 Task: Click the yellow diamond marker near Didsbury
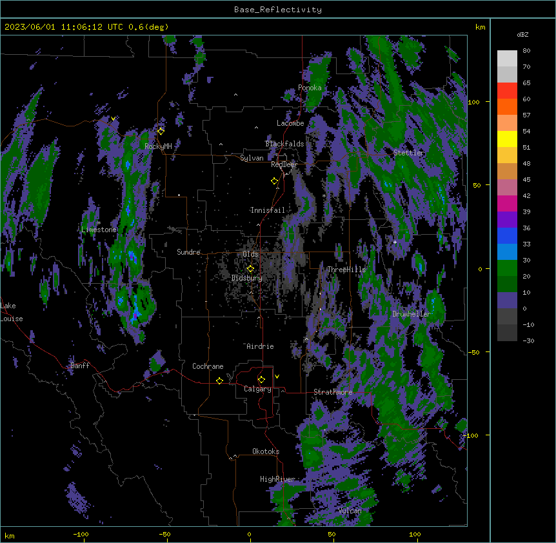coord(250,269)
